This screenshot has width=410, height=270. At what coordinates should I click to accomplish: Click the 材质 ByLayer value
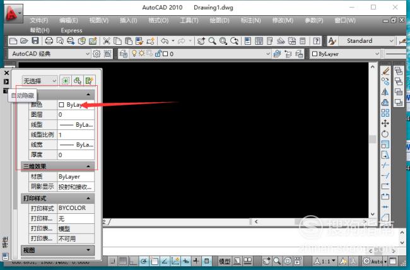pos(76,177)
